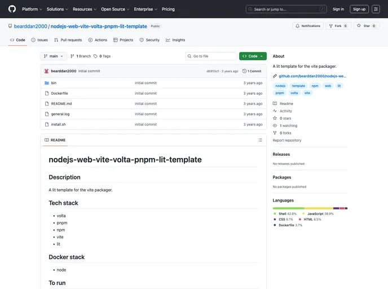Switch to the Issues tab
This screenshot has width=388, height=289.
point(39,40)
